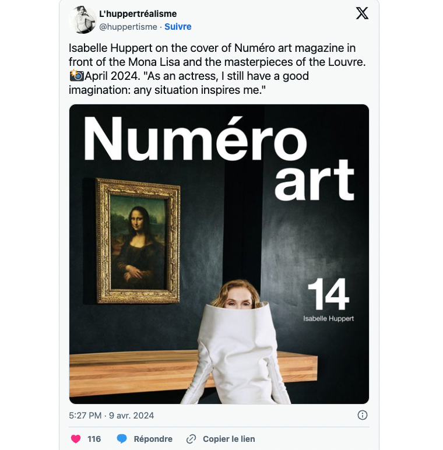Open the @huppertisme handle

point(128,27)
